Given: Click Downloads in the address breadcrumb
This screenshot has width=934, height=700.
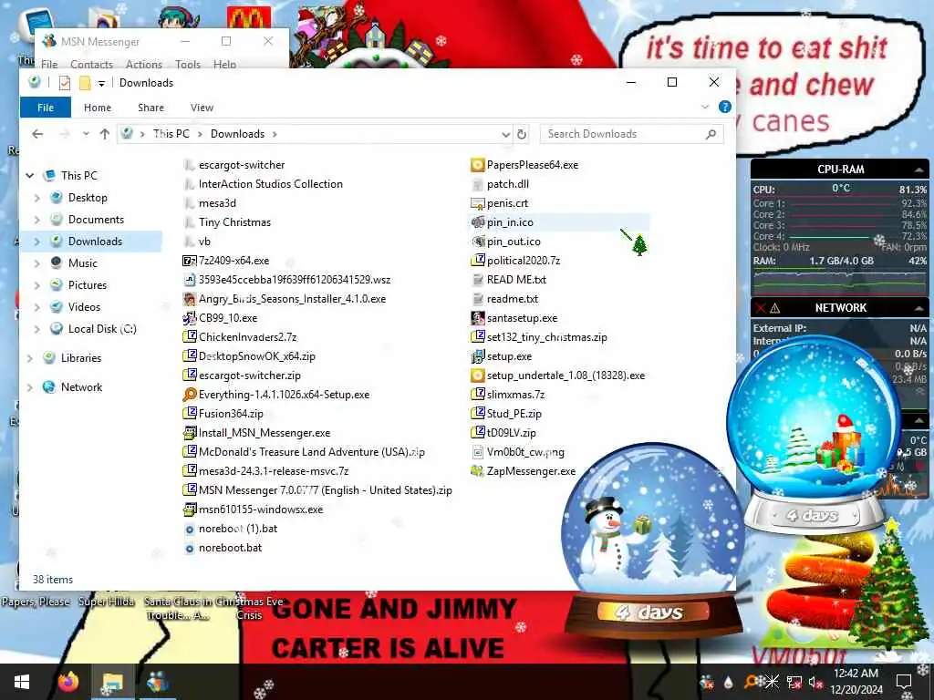Looking at the screenshot, I should coord(237,134).
